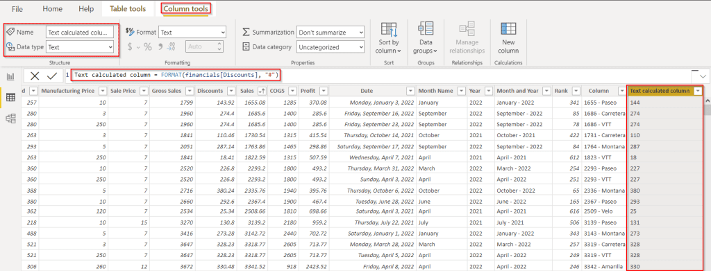The height and width of the screenshot is (271, 711).
Task: Open the Format dropdown
Action: tap(192, 33)
